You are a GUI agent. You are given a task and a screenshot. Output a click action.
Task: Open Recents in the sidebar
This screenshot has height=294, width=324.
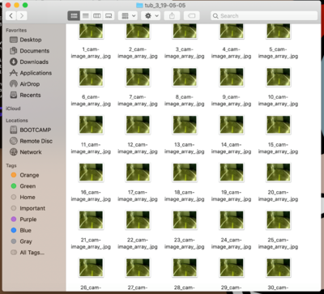click(x=25, y=95)
